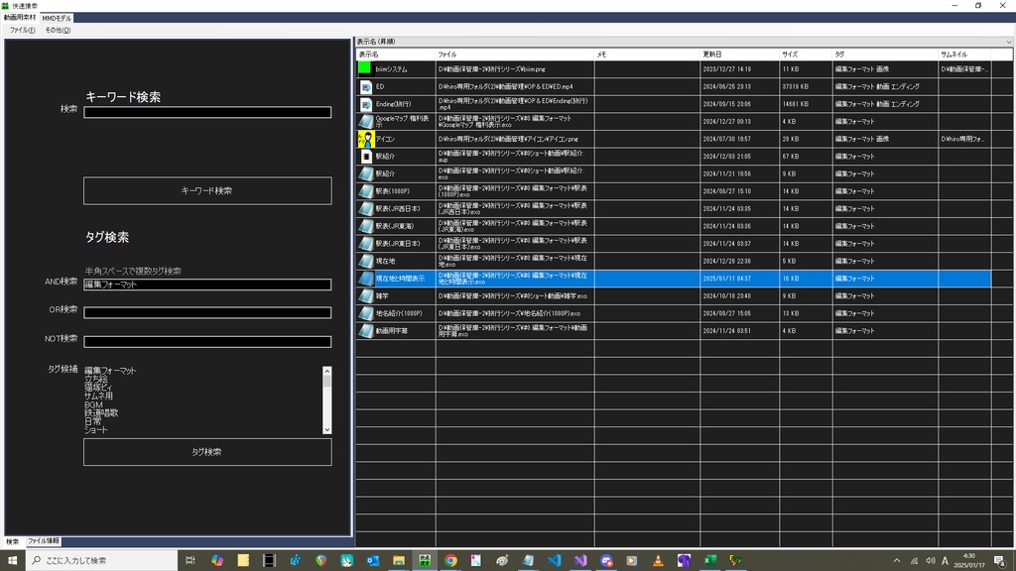Click the file icon of 駅表(JR東日本) row
The width and height of the screenshot is (1016, 571).
click(366, 244)
